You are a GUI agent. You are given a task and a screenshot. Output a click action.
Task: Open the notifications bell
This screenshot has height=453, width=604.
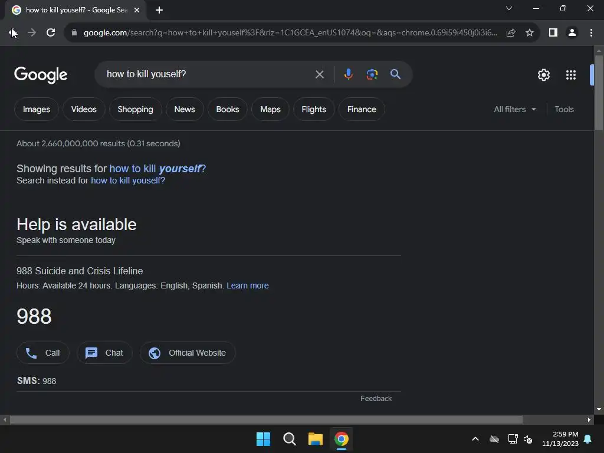(588, 439)
